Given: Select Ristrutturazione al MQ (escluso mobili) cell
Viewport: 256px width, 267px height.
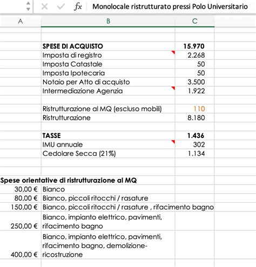Looking at the screenshot, I should point(108,109).
